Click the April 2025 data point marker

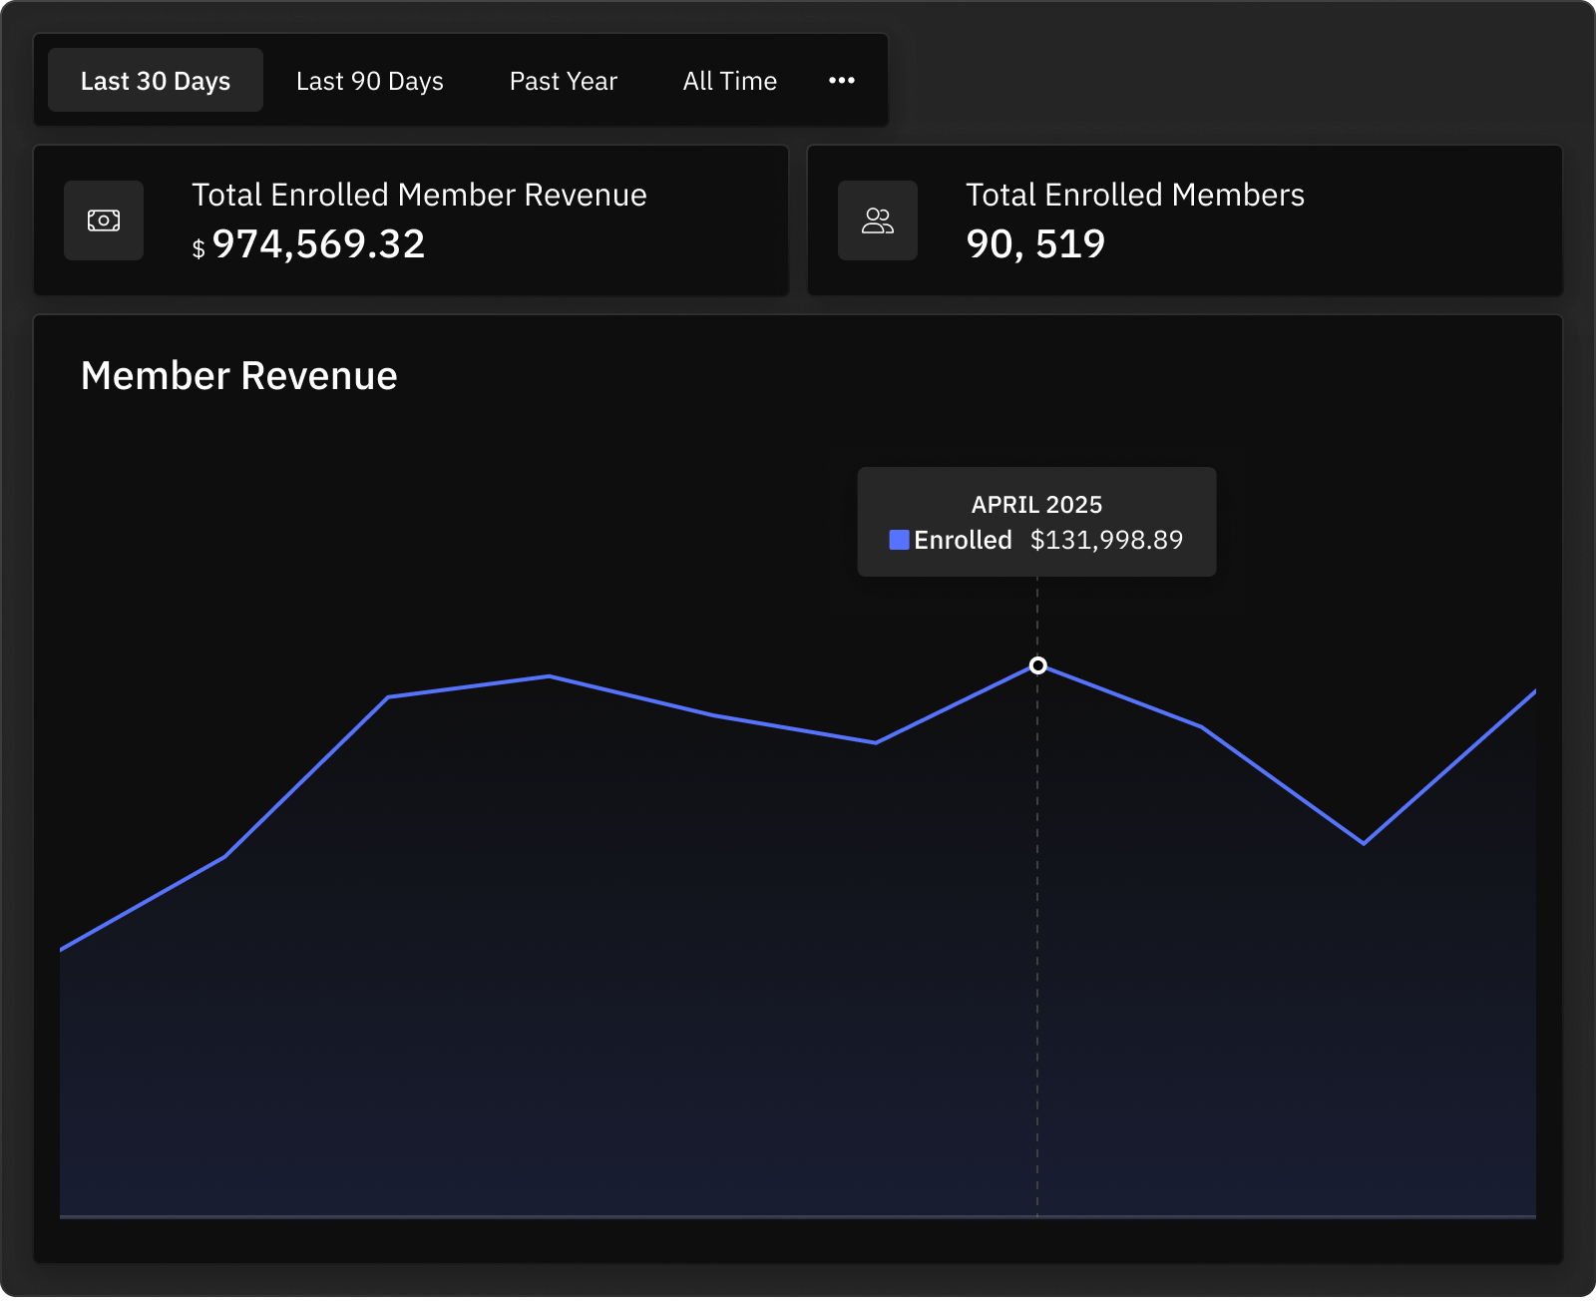tap(1037, 665)
